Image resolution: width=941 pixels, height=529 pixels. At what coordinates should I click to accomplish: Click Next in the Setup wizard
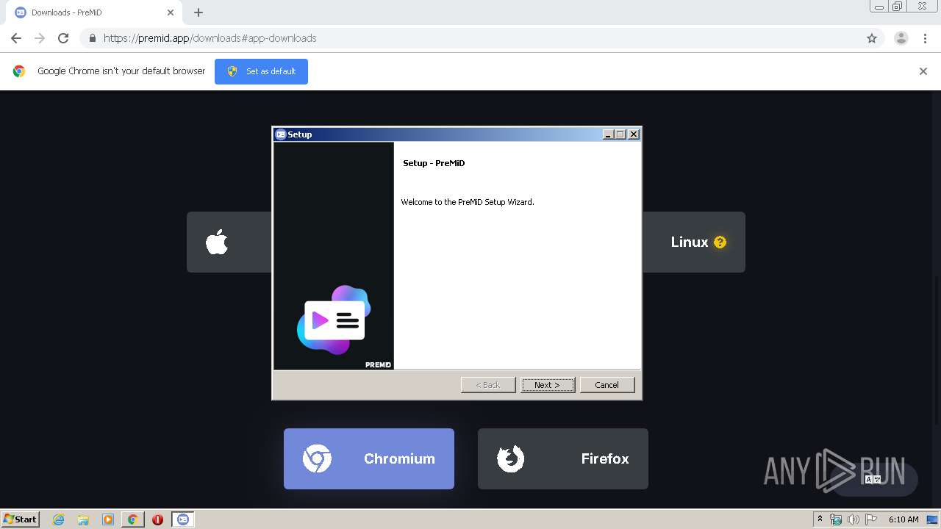[548, 385]
